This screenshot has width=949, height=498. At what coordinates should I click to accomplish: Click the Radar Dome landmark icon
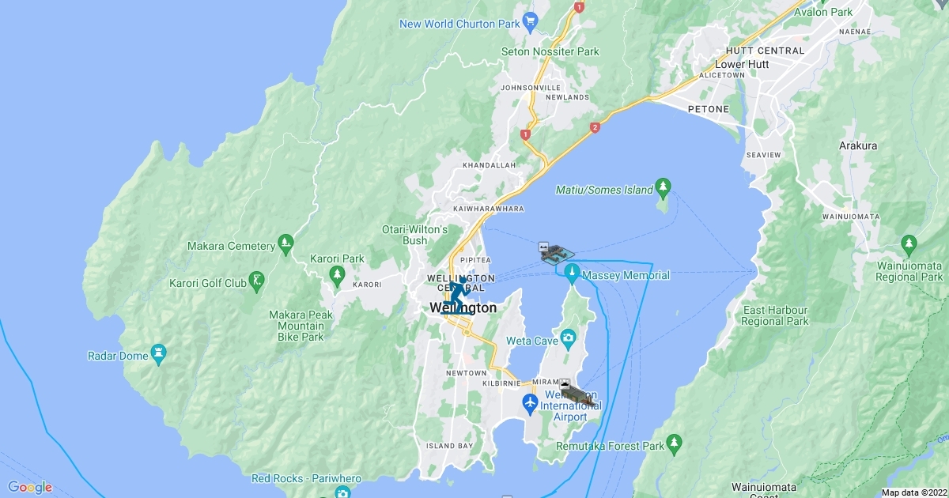(158, 354)
